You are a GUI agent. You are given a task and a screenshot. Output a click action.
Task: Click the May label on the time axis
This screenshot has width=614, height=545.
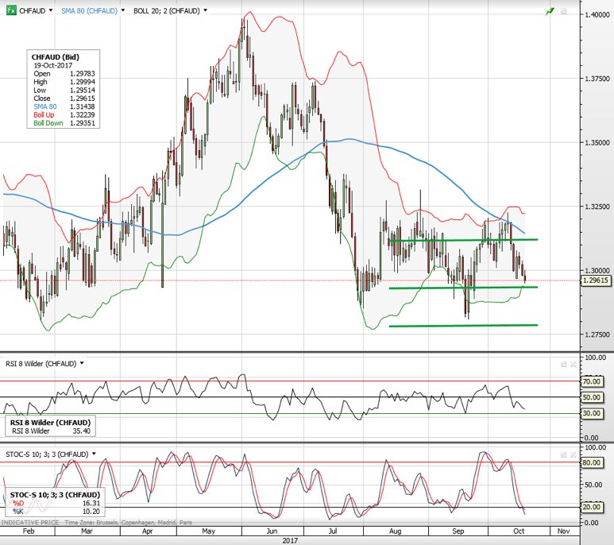coord(208,531)
